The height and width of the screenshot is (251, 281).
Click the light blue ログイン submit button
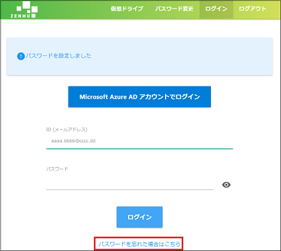pyautogui.click(x=140, y=217)
